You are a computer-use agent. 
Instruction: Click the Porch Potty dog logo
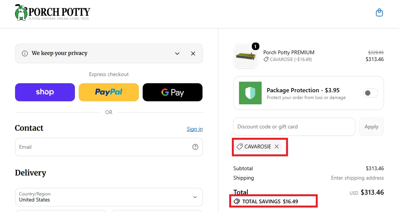coord(52,12)
